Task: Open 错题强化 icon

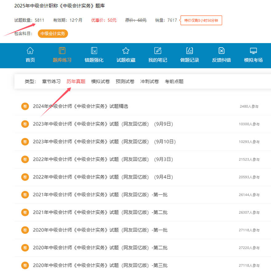Action: pos(94,51)
